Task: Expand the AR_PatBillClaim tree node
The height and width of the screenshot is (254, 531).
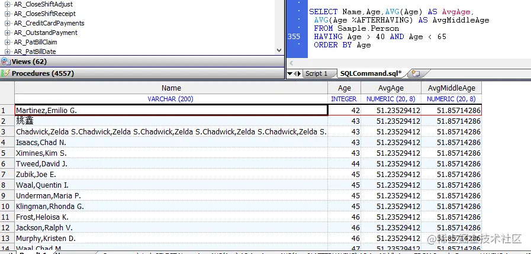Action: pyautogui.click(x=7, y=43)
